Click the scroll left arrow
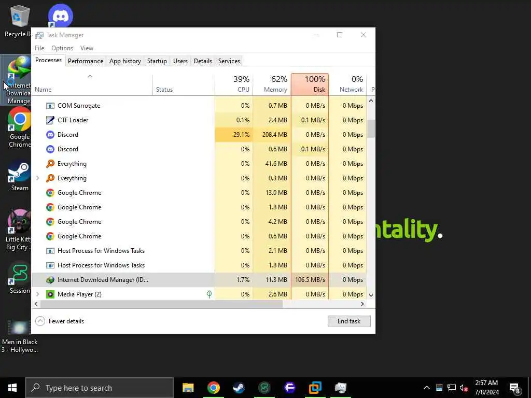Screen dimensions: 531x398 click(36, 304)
